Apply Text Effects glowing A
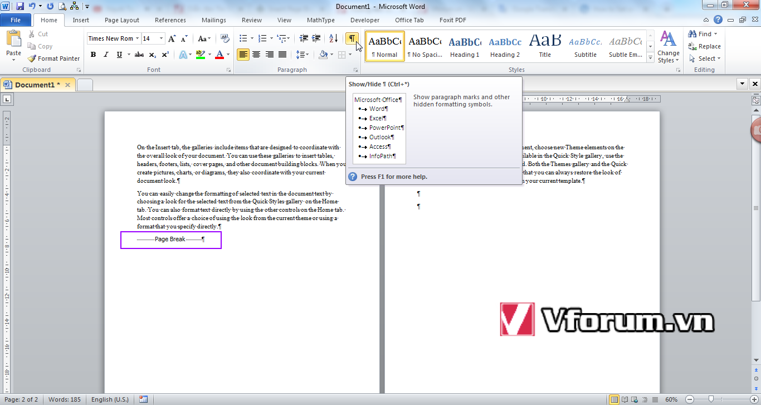This screenshot has width=761, height=405. (183, 55)
